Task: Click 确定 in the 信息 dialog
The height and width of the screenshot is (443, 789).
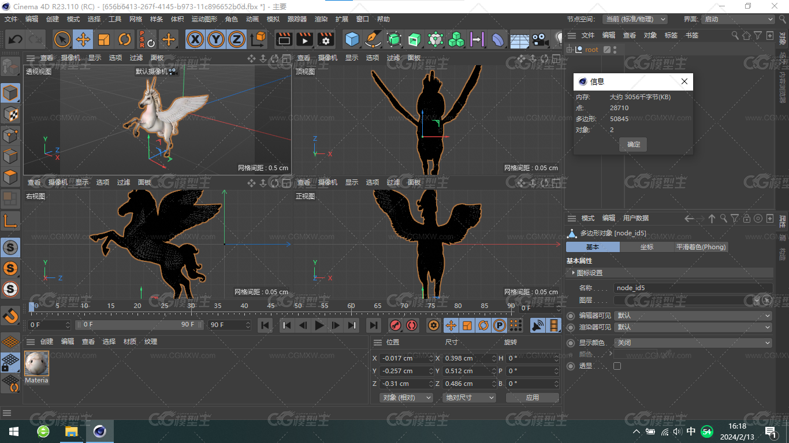Action: [x=634, y=144]
